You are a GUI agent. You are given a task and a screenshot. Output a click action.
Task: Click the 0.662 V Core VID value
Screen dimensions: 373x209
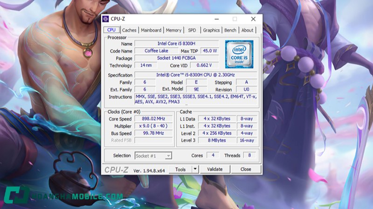pyautogui.click(x=204, y=65)
